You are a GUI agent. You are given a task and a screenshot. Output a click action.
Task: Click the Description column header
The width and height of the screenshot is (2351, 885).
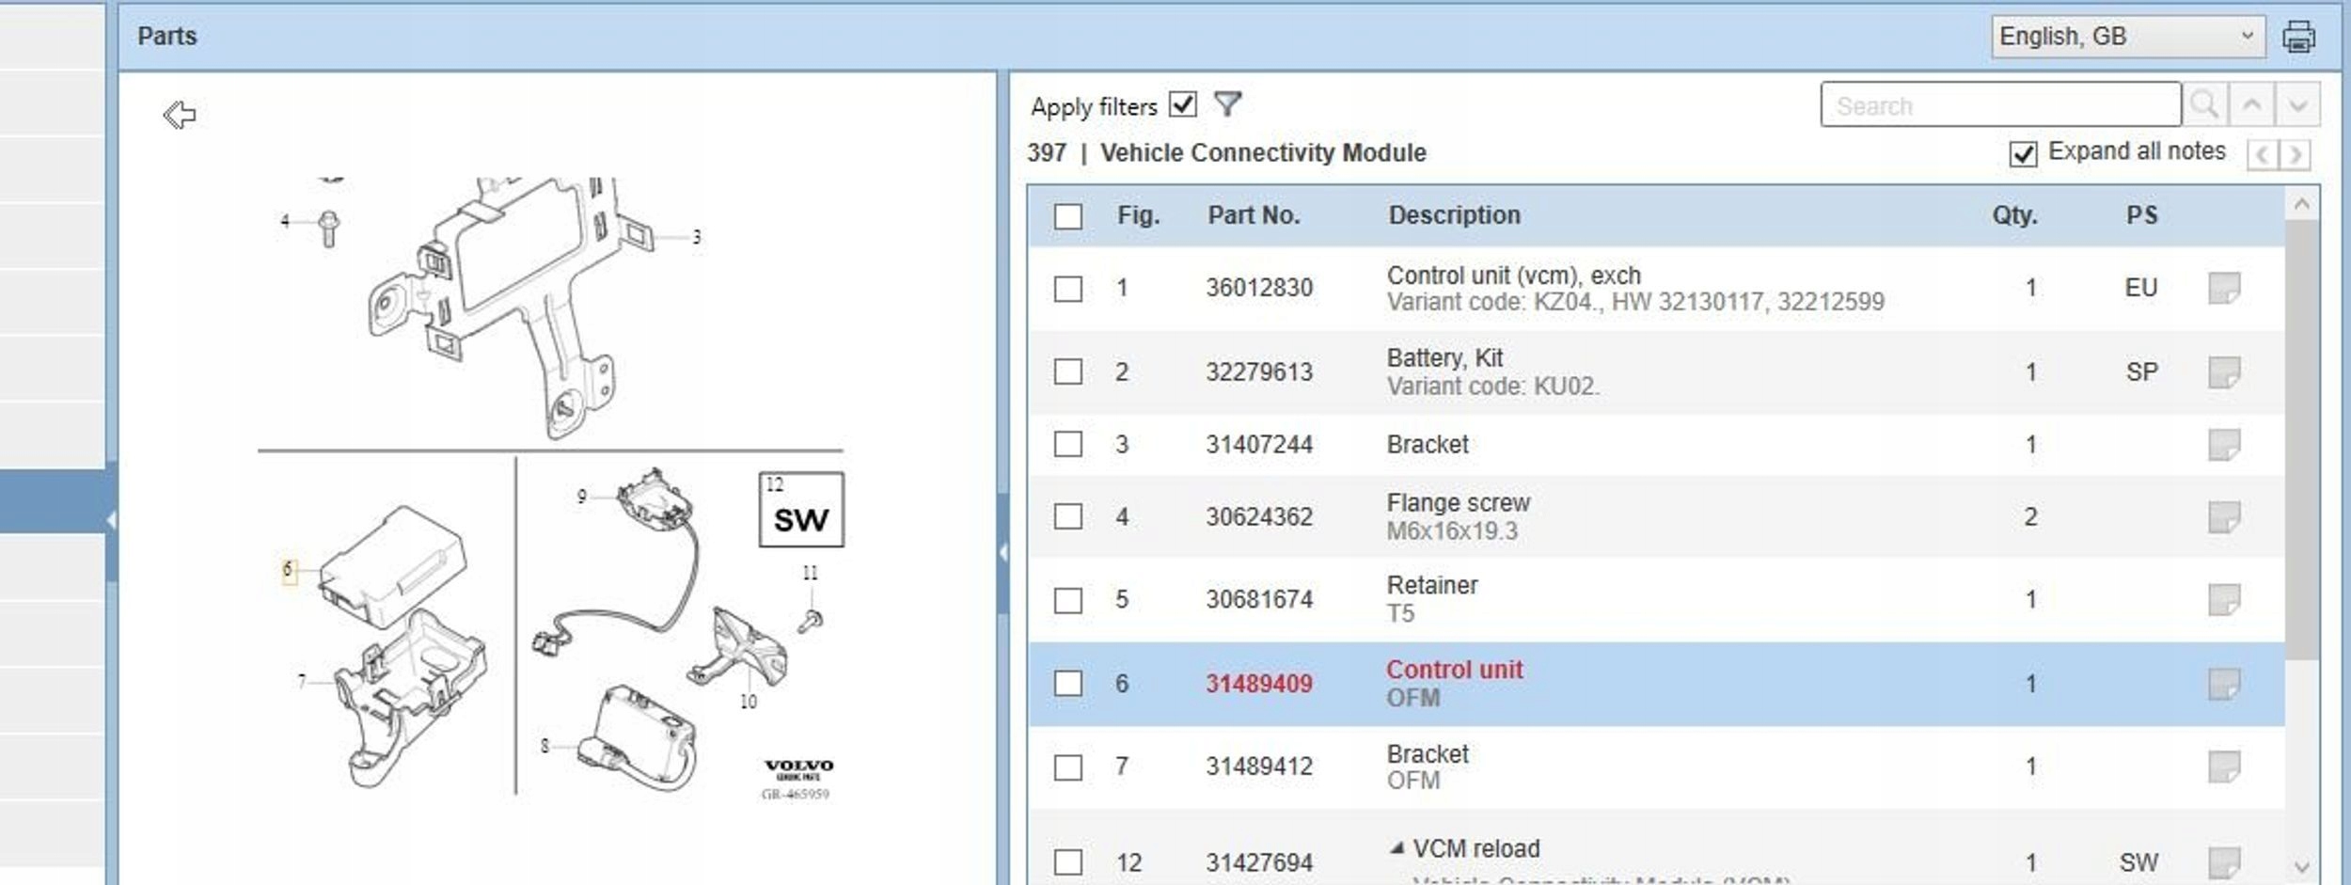(x=1454, y=215)
